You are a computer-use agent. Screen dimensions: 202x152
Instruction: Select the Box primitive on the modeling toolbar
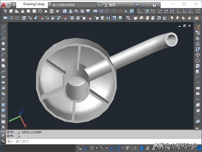pyautogui.click(x=11, y=11)
